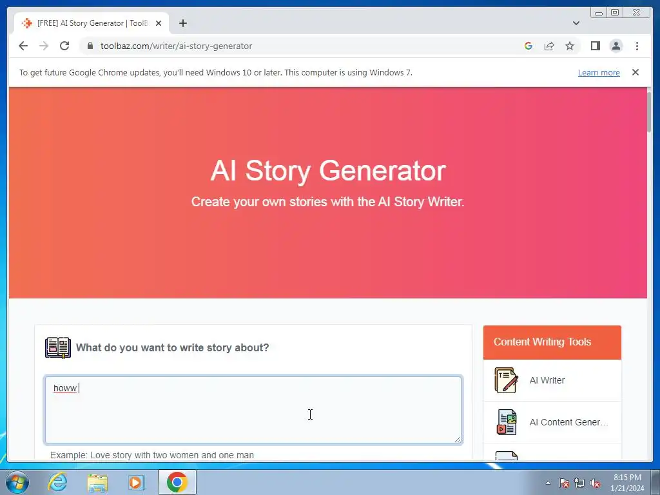Open the taskbar clock and date

pyautogui.click(x=627, y=483)
